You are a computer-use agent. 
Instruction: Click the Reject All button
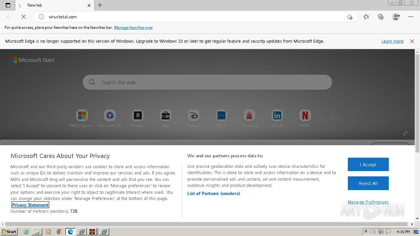point(368,183)
